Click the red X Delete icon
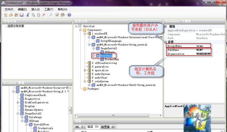The height and width of the screenshot is (132, 227). [x=44, y=15]
